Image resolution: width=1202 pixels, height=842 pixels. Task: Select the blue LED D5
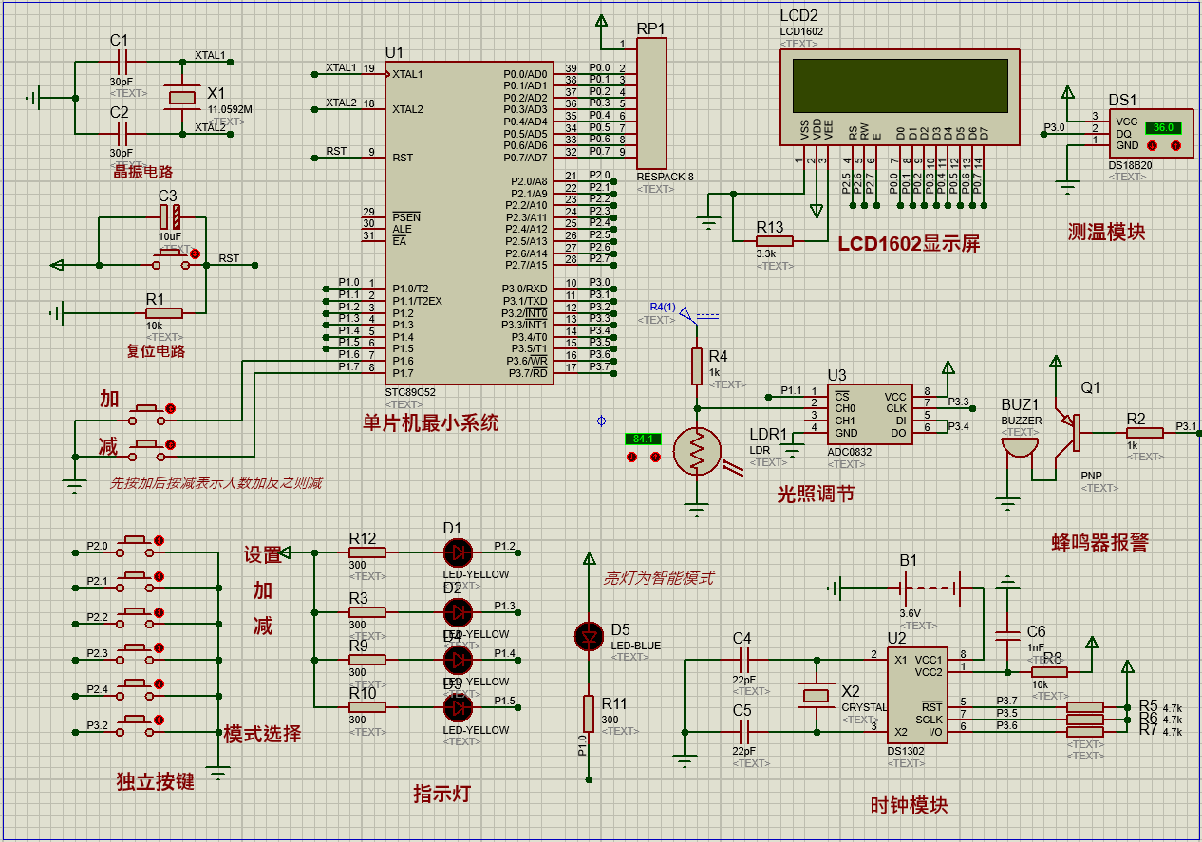[590, 637]
